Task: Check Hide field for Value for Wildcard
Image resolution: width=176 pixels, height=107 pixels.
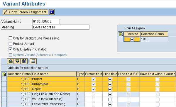Action: pyautogui.click(x=110, y=99)
